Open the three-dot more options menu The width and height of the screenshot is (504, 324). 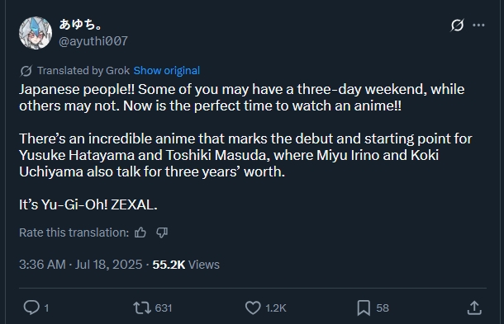(x=478, y=25)
